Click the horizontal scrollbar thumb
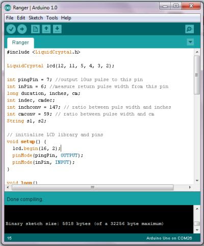Viewport: 204px width, 246px height. [93, 187]
